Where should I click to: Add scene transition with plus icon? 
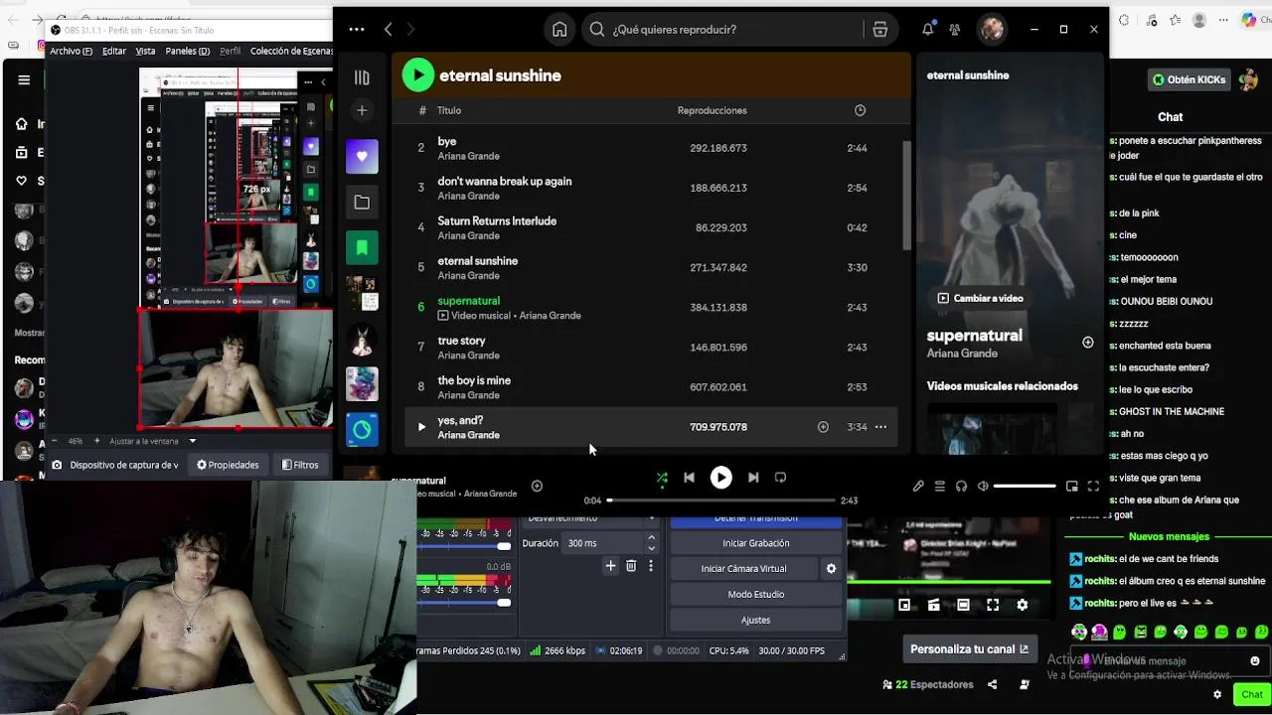[x=610, y=566]
